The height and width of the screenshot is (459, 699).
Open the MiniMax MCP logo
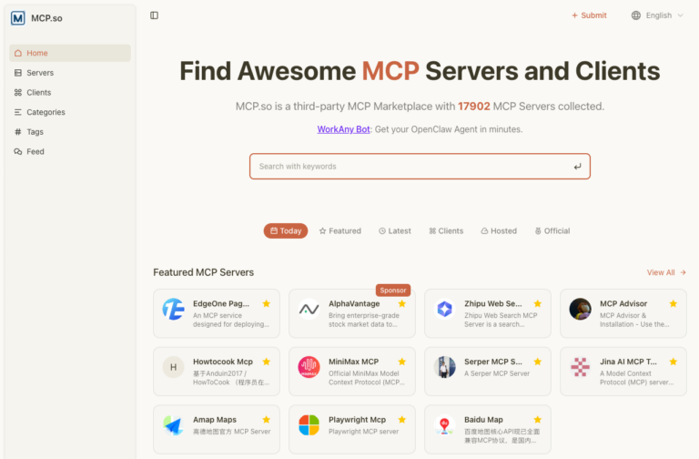coord(309,367)
